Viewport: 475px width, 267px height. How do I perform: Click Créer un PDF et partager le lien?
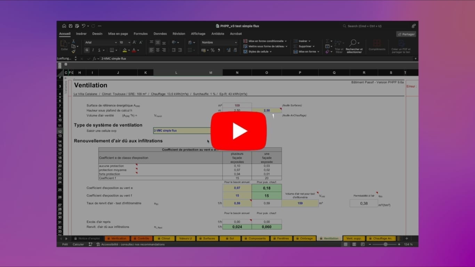pyautogui.click(x=401, y=46)
